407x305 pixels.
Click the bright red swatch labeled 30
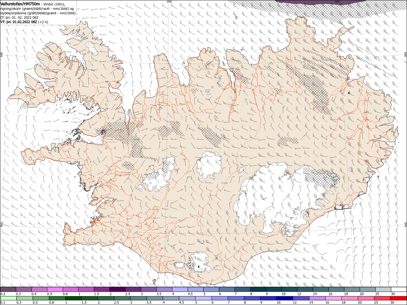click(x=399, y=298)
